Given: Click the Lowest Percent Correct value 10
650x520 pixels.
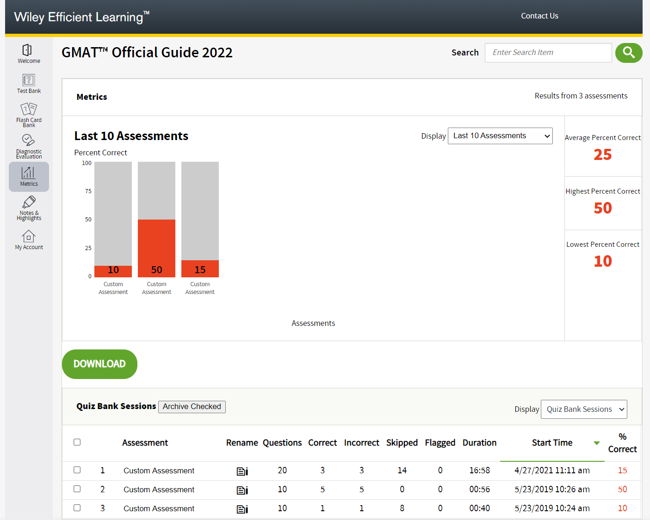Looking at the screenshot, I should pos(603,261).
